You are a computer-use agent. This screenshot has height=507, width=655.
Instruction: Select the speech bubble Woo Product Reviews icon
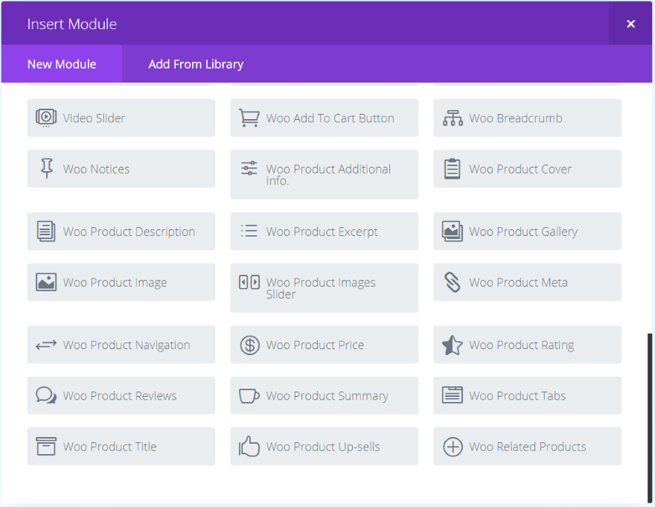[46, 396]
